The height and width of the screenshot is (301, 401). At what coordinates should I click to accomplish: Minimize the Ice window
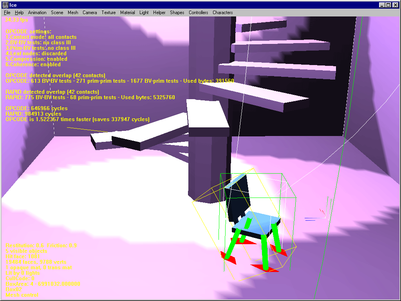click(x=382, y=5)
